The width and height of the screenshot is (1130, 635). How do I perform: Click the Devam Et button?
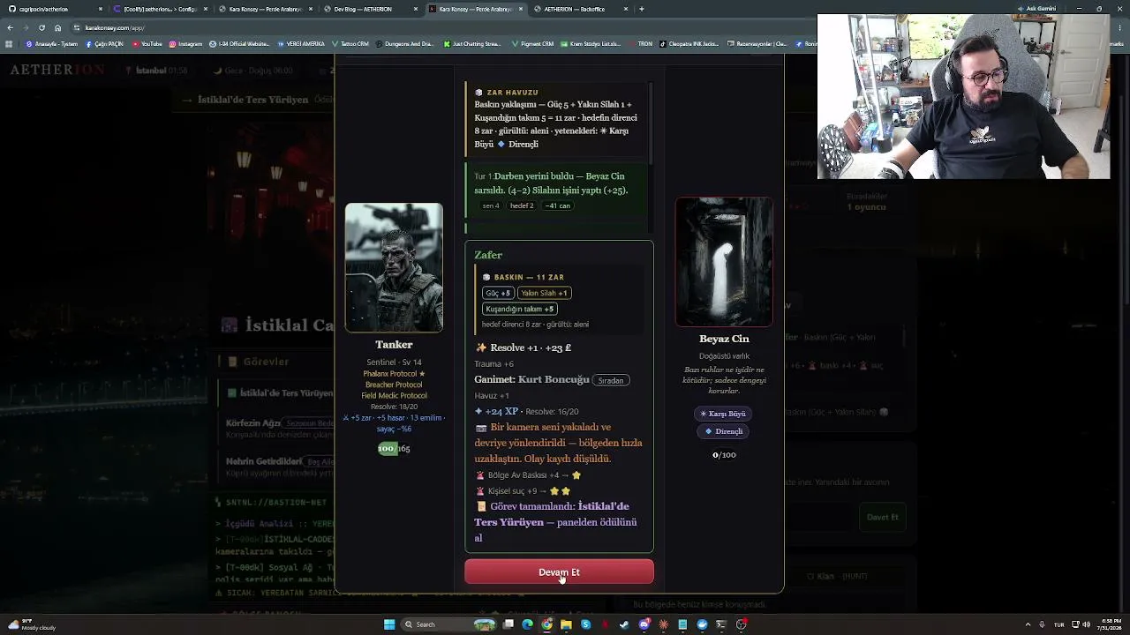[x=559, y=571]
